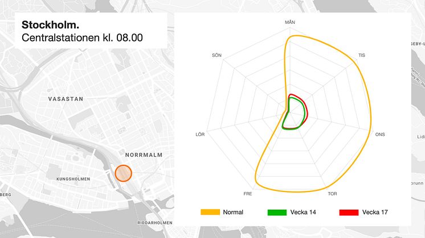Click the LÖR axis label
The height and width of the screenshot is (238, 425).
200,134
